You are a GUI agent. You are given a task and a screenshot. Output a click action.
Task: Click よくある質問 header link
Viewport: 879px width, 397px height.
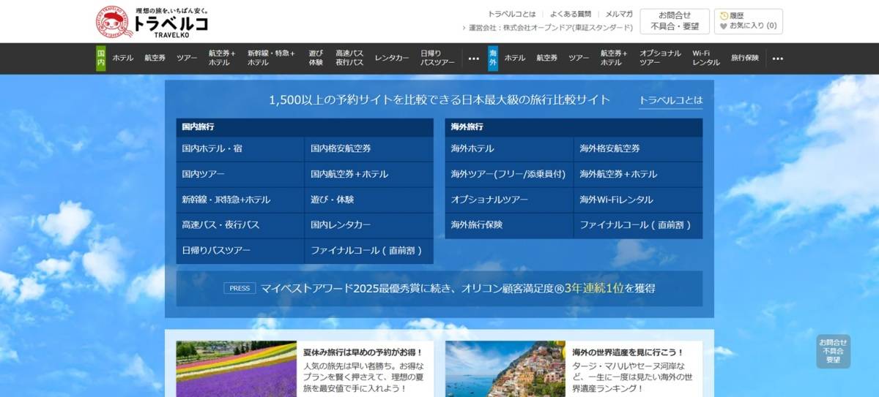pyautogui.click(x=571, y=14)
